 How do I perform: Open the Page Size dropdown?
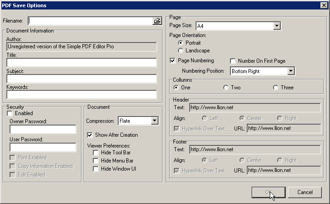click(x=277, y=26)
